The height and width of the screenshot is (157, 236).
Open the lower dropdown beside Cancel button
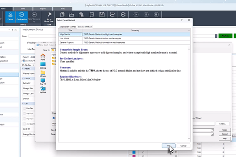(212, 134)
